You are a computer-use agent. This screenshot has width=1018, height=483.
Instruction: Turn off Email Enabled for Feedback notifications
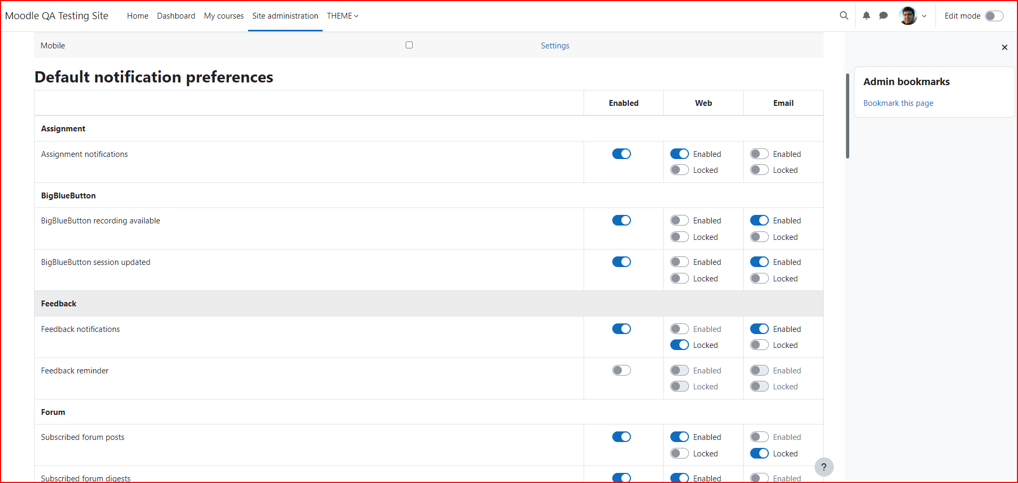pos(759,329)
